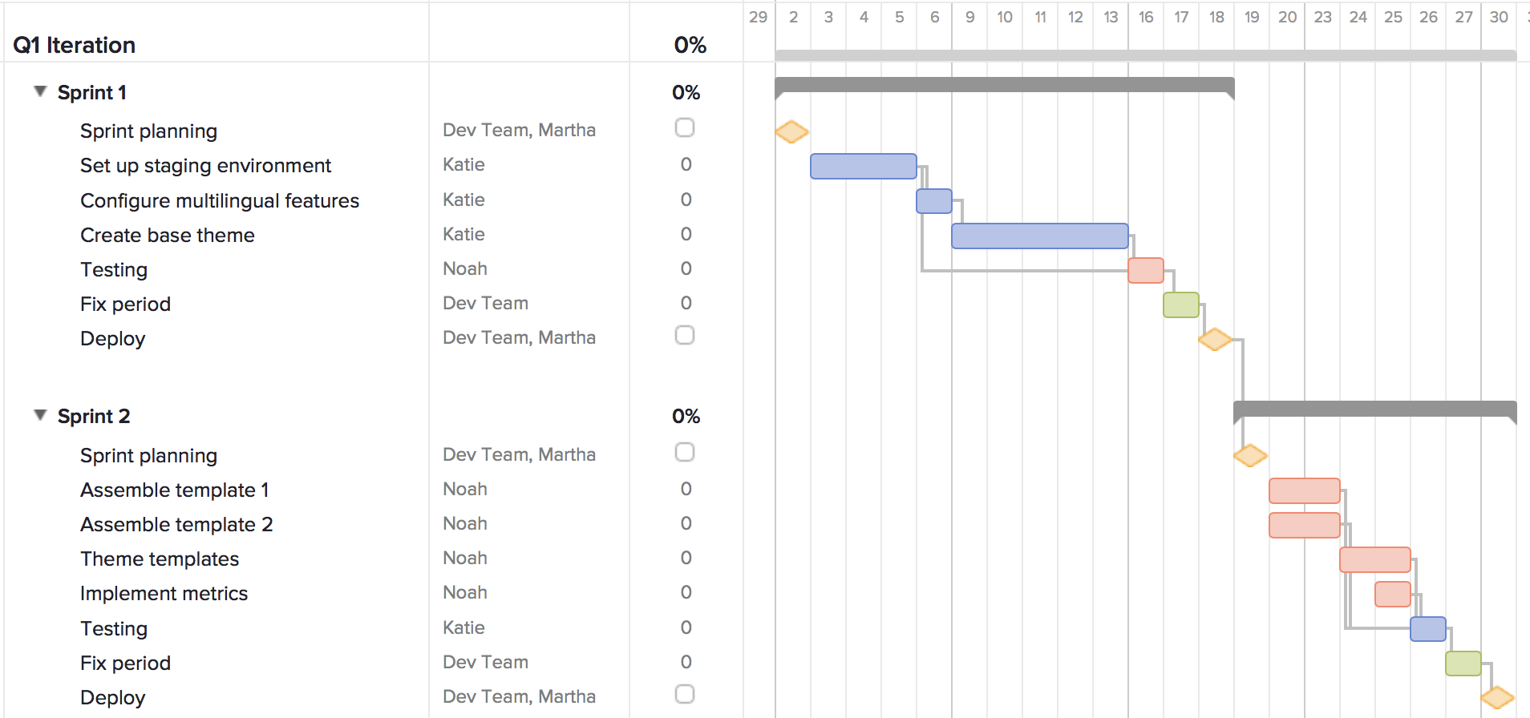Check Sprint 2's Sprint planning checkbox
The width and height of the screenshot is (1530, 718).
coord(685,452)
